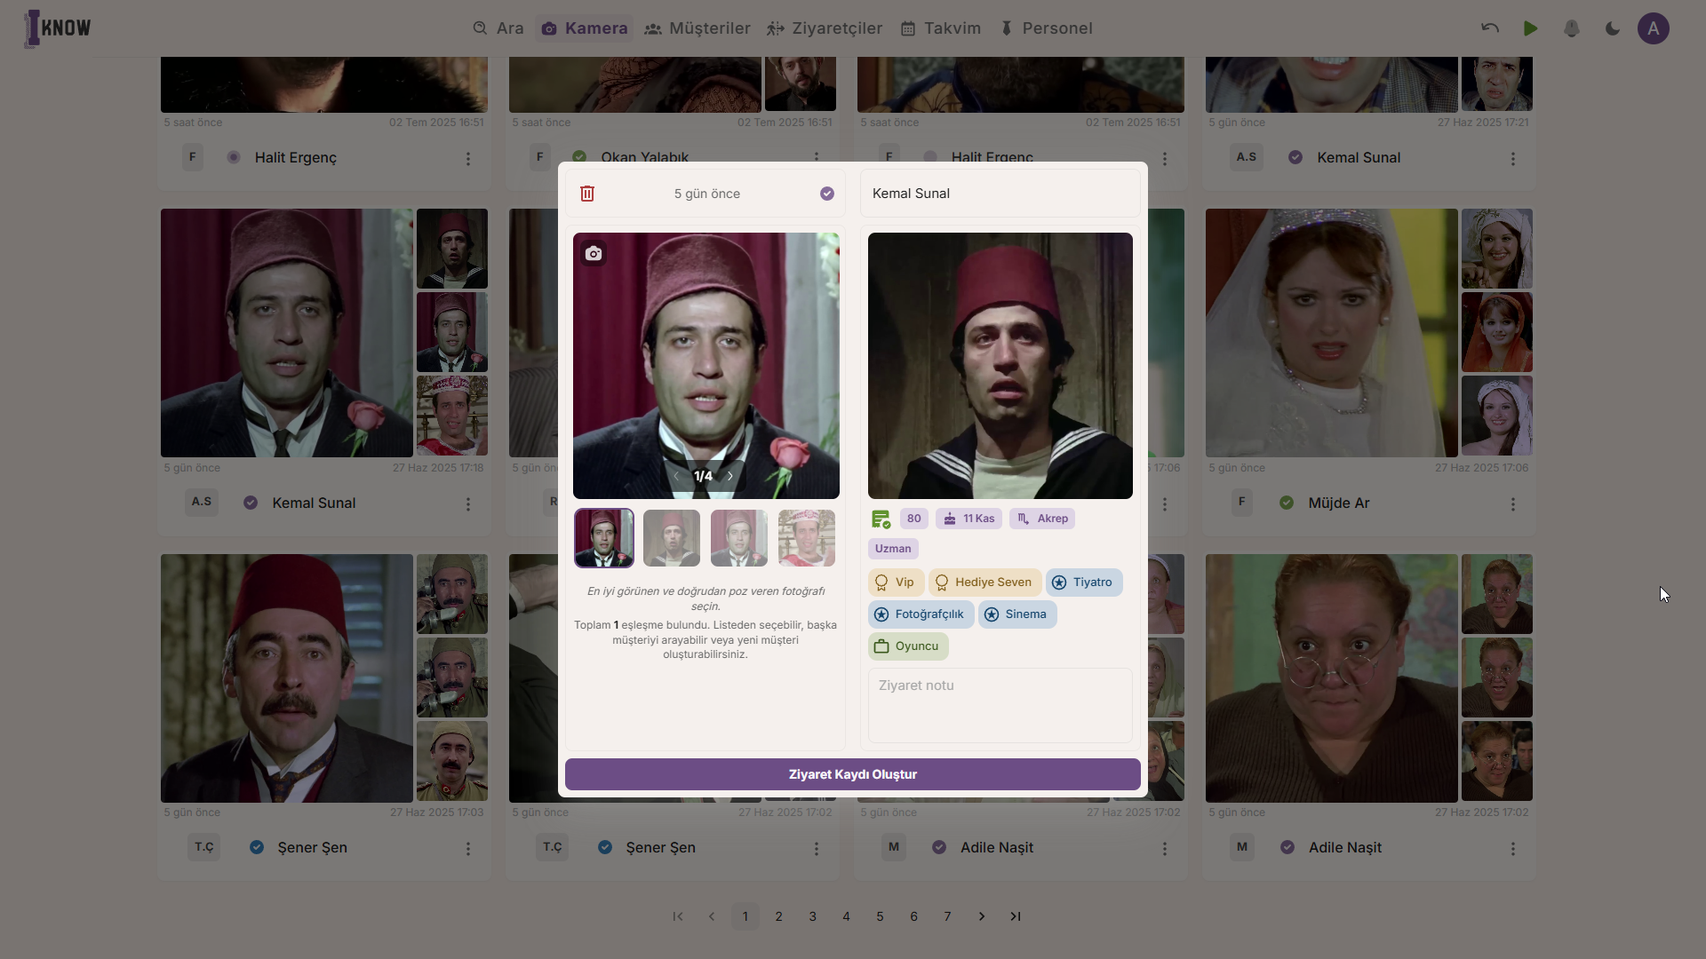Open options menu for Müjde Ar card

point(1512,504)
